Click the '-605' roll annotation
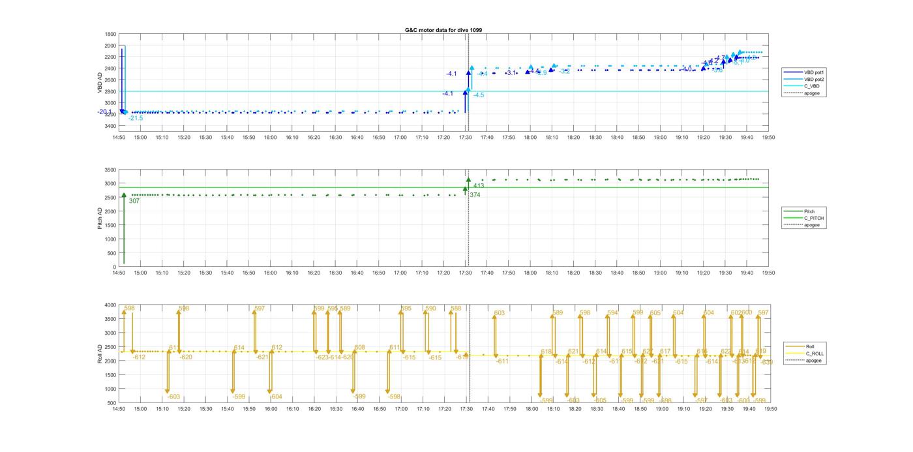Viewport: 913px width, 452px height. pos(600,400)
